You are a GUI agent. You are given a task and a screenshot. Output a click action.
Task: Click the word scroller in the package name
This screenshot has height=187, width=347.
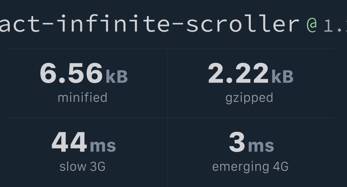point(242,23)
